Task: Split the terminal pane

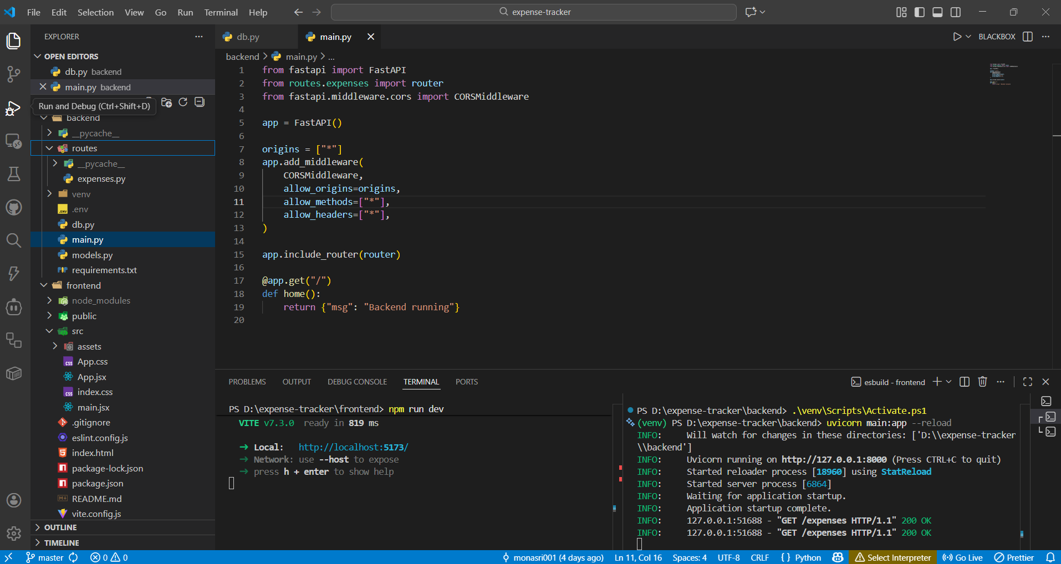Action: point(964,382)
